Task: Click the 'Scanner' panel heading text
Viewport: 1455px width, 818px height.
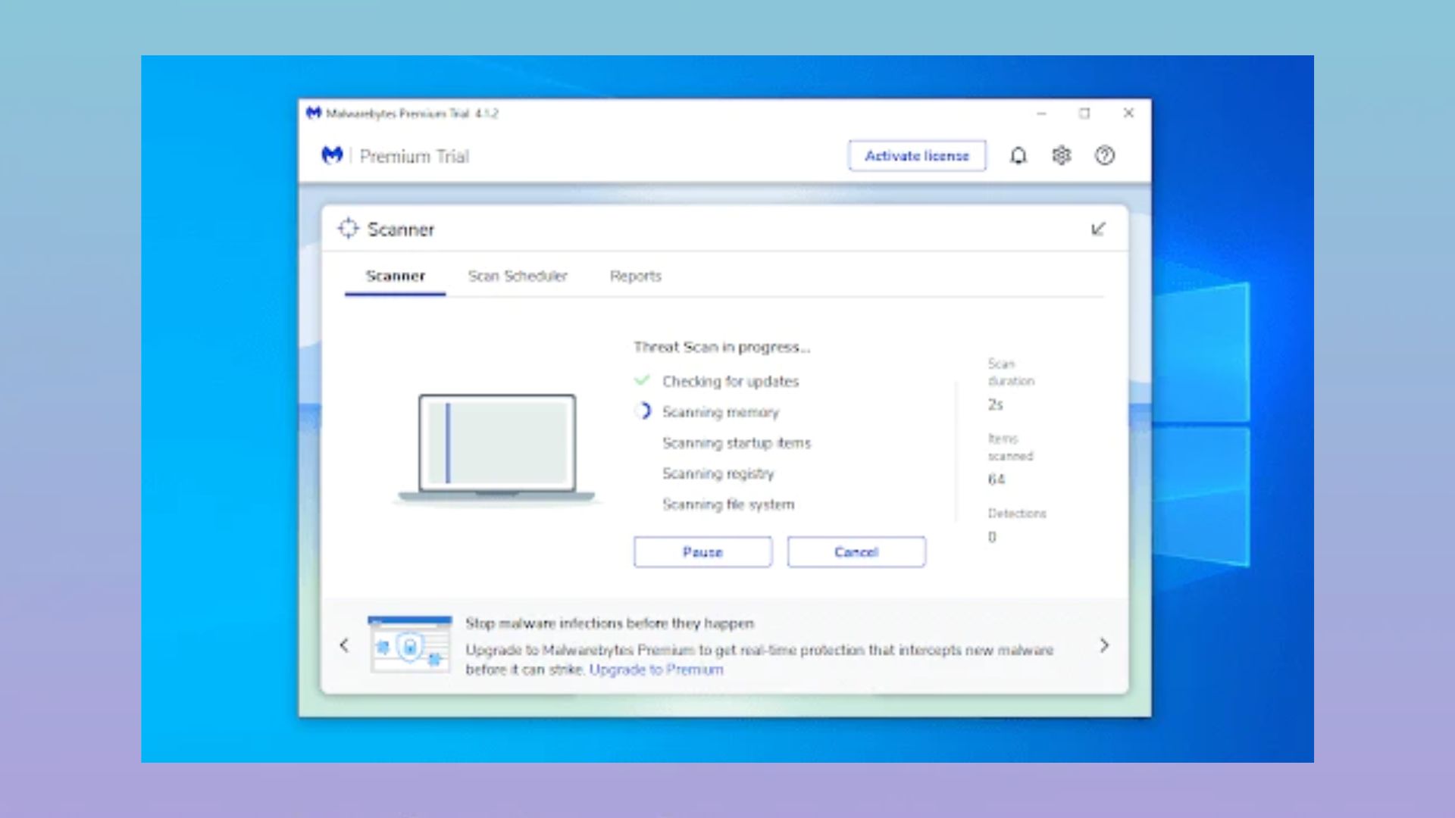Action: point(401,229)
